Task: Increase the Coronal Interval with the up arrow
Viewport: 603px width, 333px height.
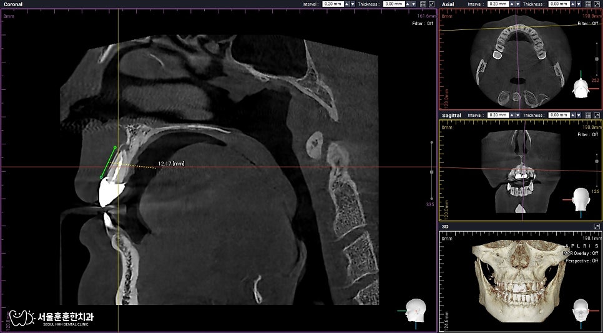Action: (347, 4)
